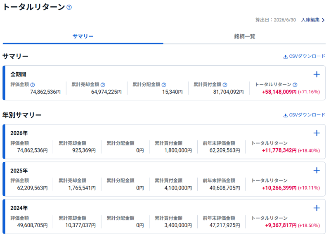
Task: Open help icon next to 評価金額
Action: coord(33,85)
